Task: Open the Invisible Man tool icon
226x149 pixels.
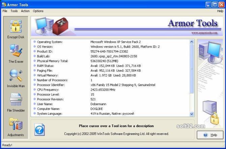Action: point(16,75)
